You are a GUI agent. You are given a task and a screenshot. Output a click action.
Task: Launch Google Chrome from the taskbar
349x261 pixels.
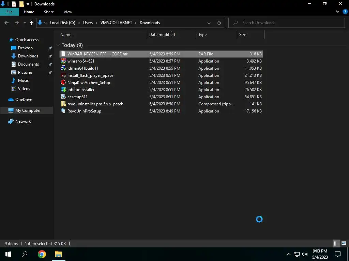(x=42, y=254)
